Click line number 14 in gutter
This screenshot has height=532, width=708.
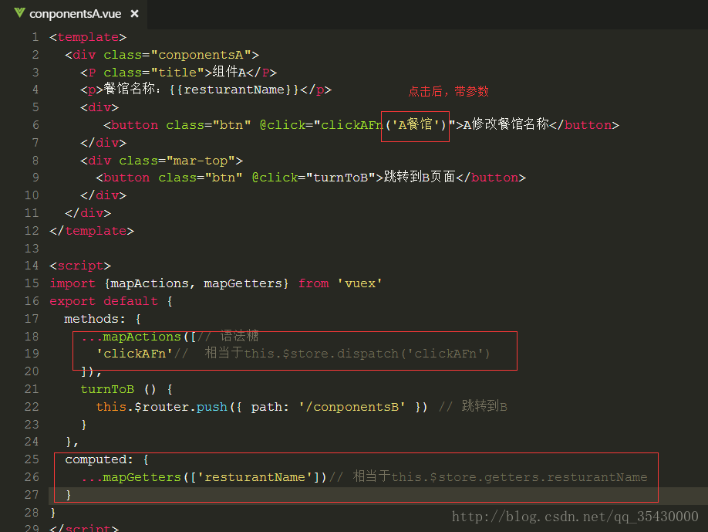click(32, 266)
